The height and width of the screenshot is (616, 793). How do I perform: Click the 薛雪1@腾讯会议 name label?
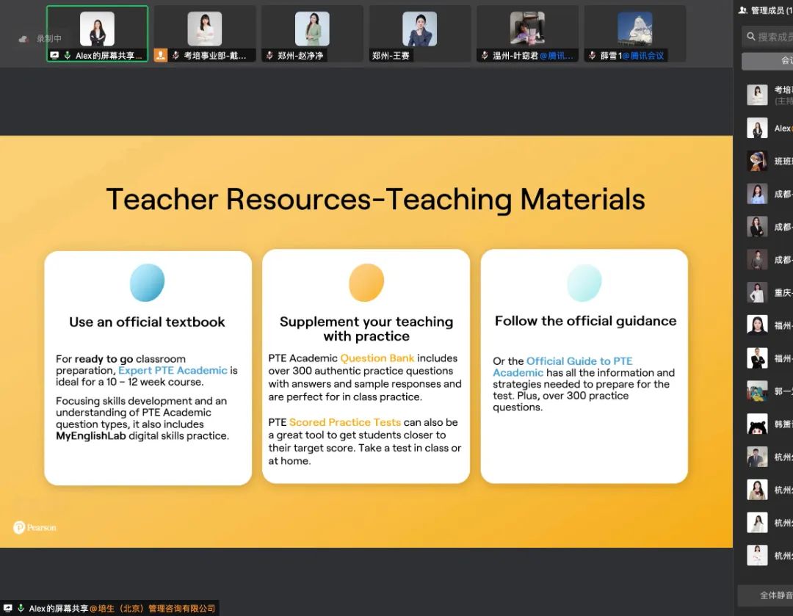[632, 56]
